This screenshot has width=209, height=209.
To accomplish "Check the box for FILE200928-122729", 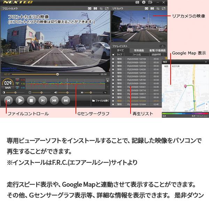I will pos(113,59).
